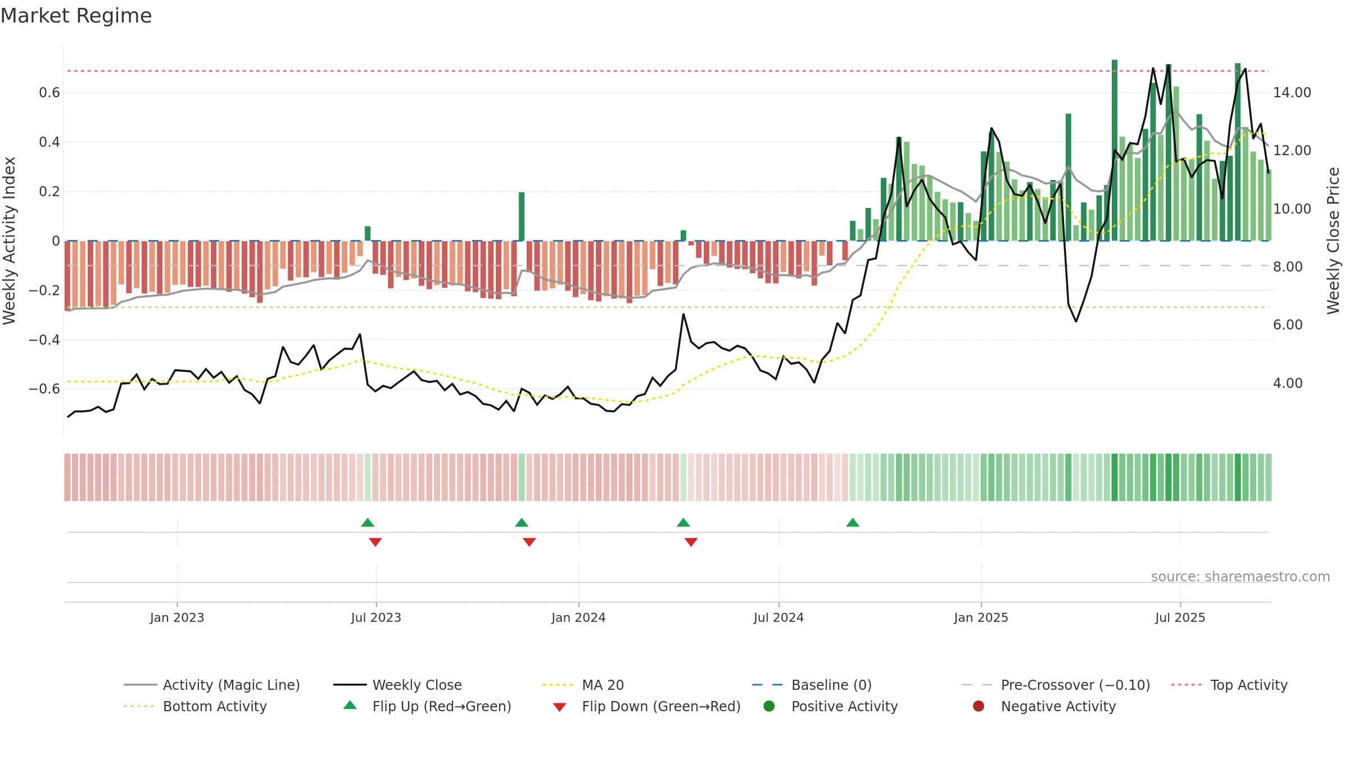1349x759 pixels.
Task: Click the pink dotted Top Activity legend sample
Action: 1186,685
